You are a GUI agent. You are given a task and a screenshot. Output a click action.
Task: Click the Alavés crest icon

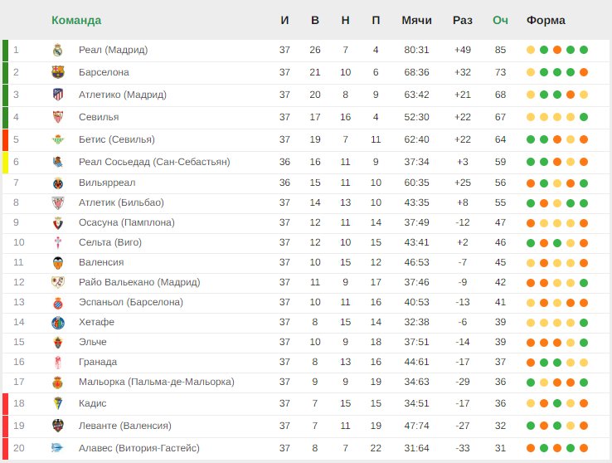pyautogui.click(x=57, y=448)
